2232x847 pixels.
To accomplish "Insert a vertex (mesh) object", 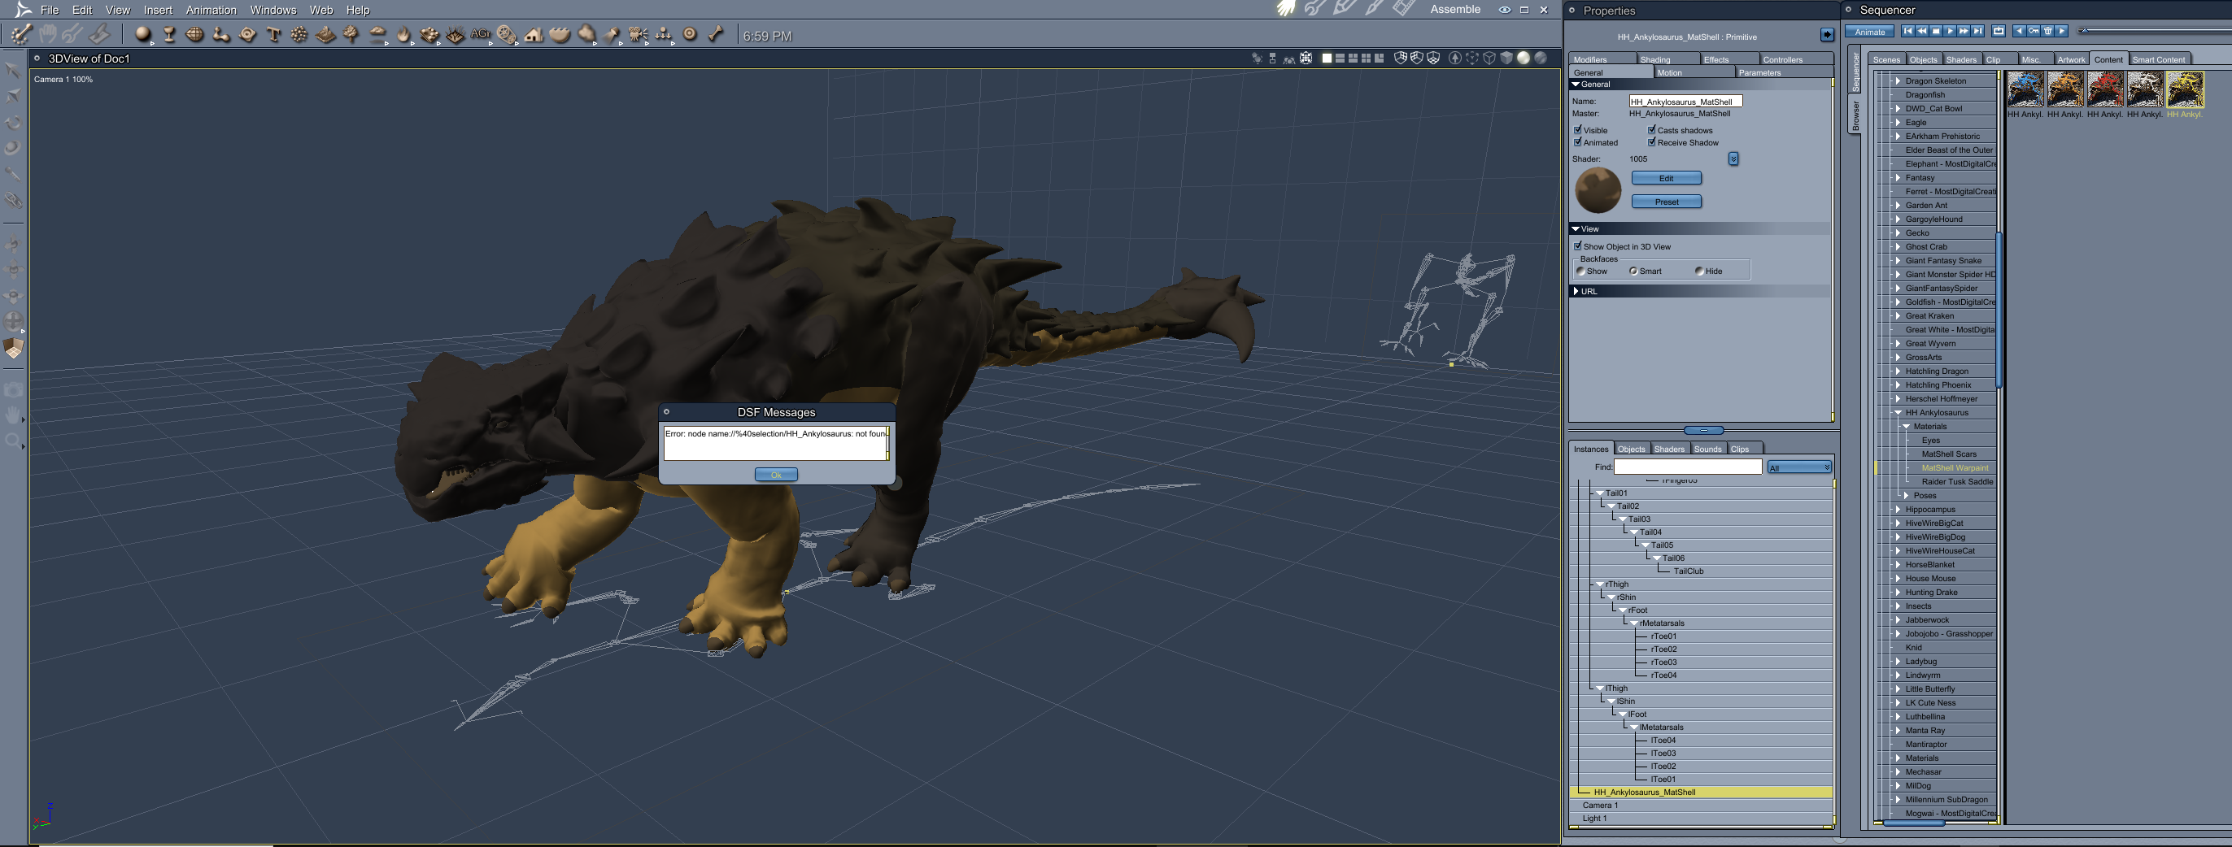I will click(195, 35).
